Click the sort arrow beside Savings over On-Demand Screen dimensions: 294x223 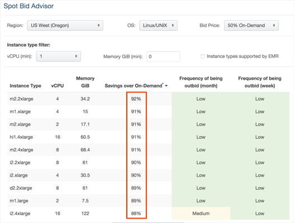(x=166, y=86)
